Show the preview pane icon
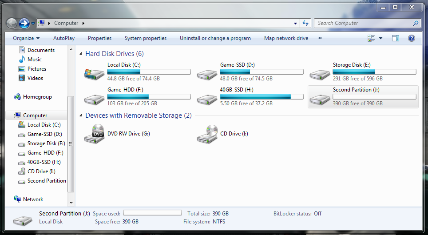 tap(395, 38)
